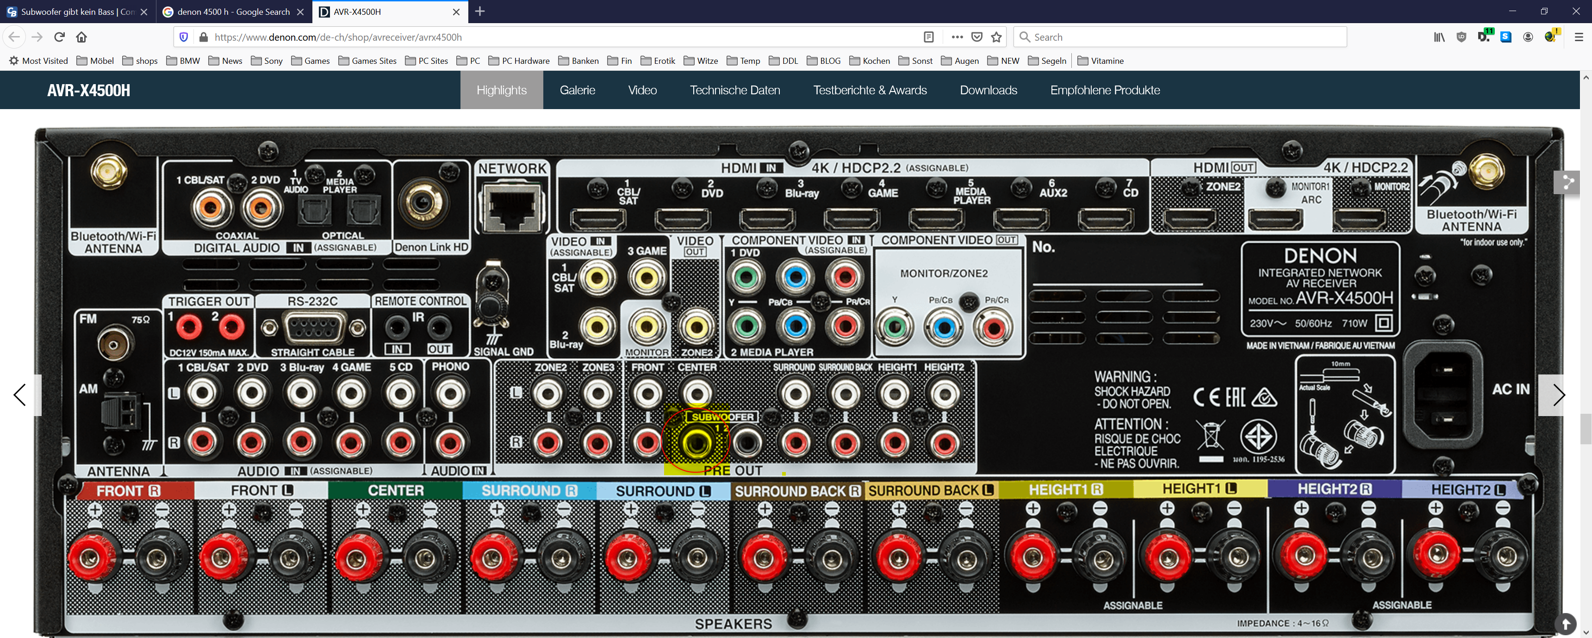
Task: Go to Firefox home page icon
Action: [81, 37]
